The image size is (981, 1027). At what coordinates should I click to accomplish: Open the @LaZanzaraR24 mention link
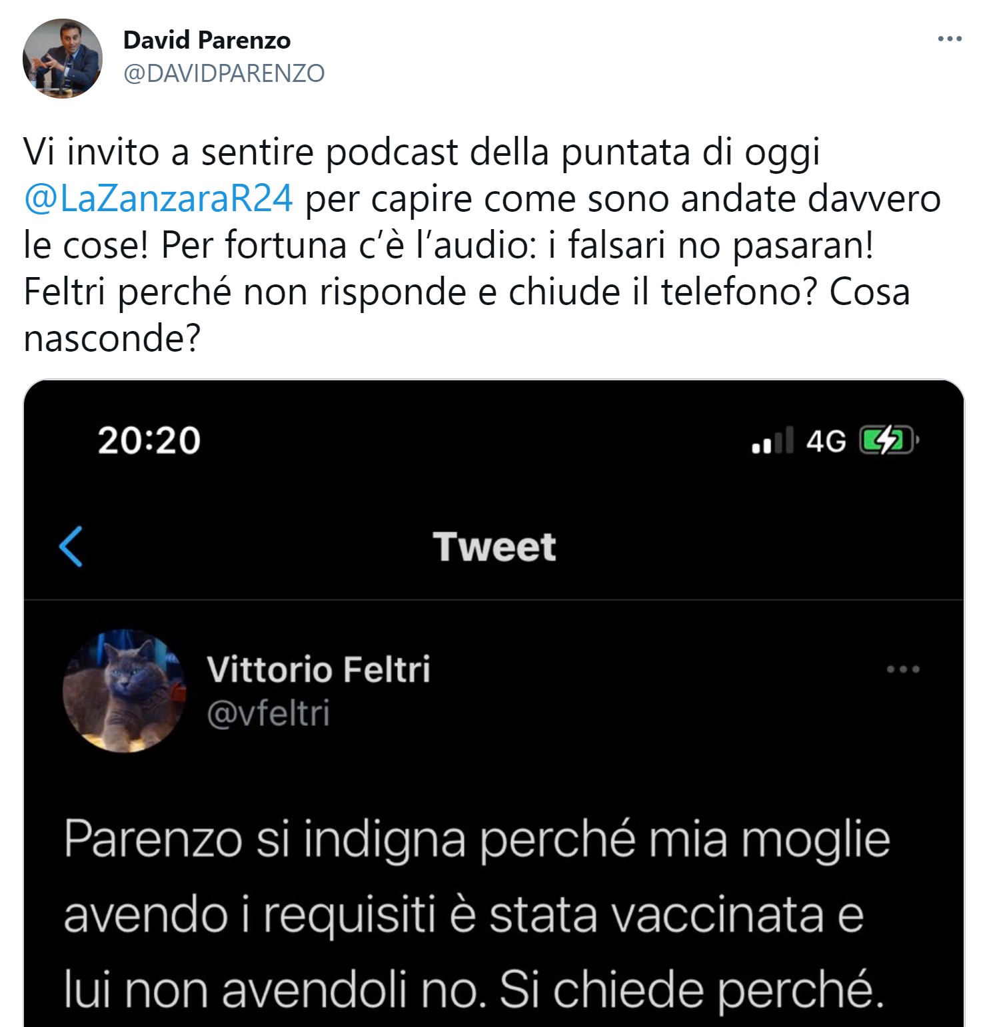coord(158,198)
